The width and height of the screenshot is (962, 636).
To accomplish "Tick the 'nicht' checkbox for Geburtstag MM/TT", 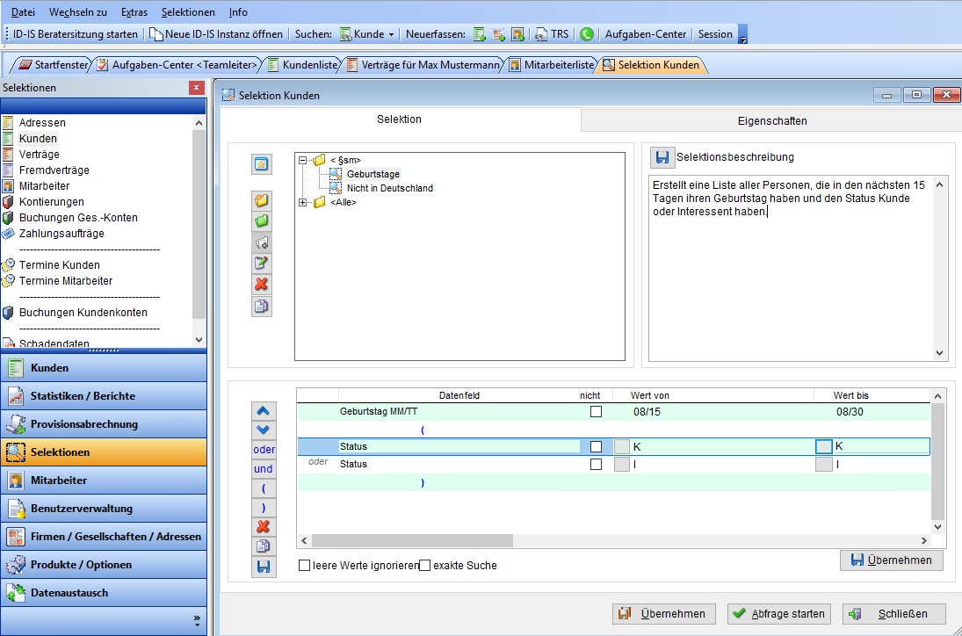I will coord(596,411).
